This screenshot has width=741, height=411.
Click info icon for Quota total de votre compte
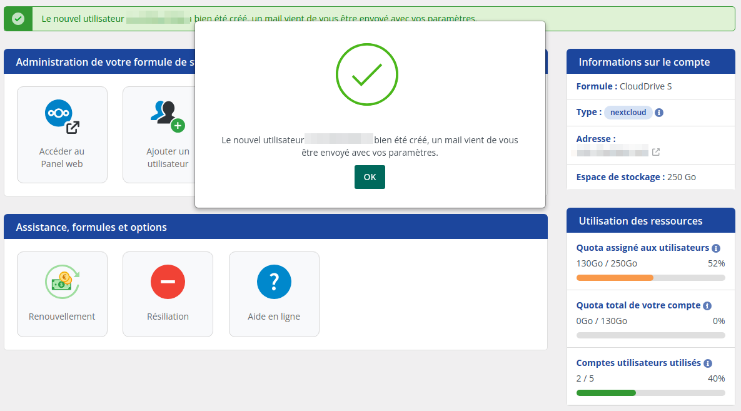pos(707,306)
